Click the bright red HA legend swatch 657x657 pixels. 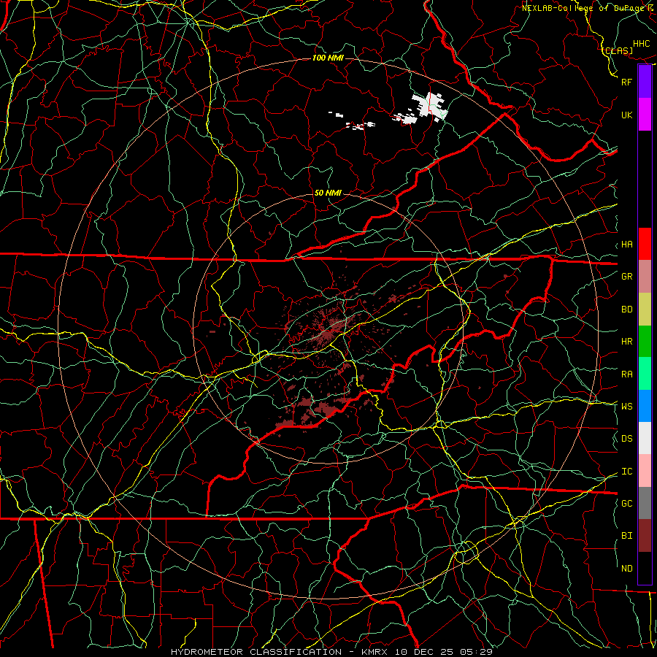645,244
